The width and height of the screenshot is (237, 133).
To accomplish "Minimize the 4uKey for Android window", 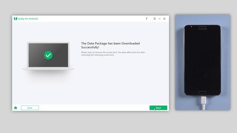I will [x=160, y=19].
